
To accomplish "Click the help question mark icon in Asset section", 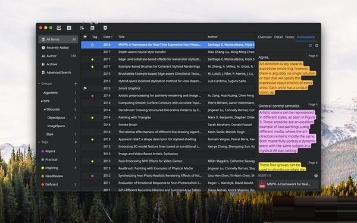I will pyautogui.click(x=316, y=175).
